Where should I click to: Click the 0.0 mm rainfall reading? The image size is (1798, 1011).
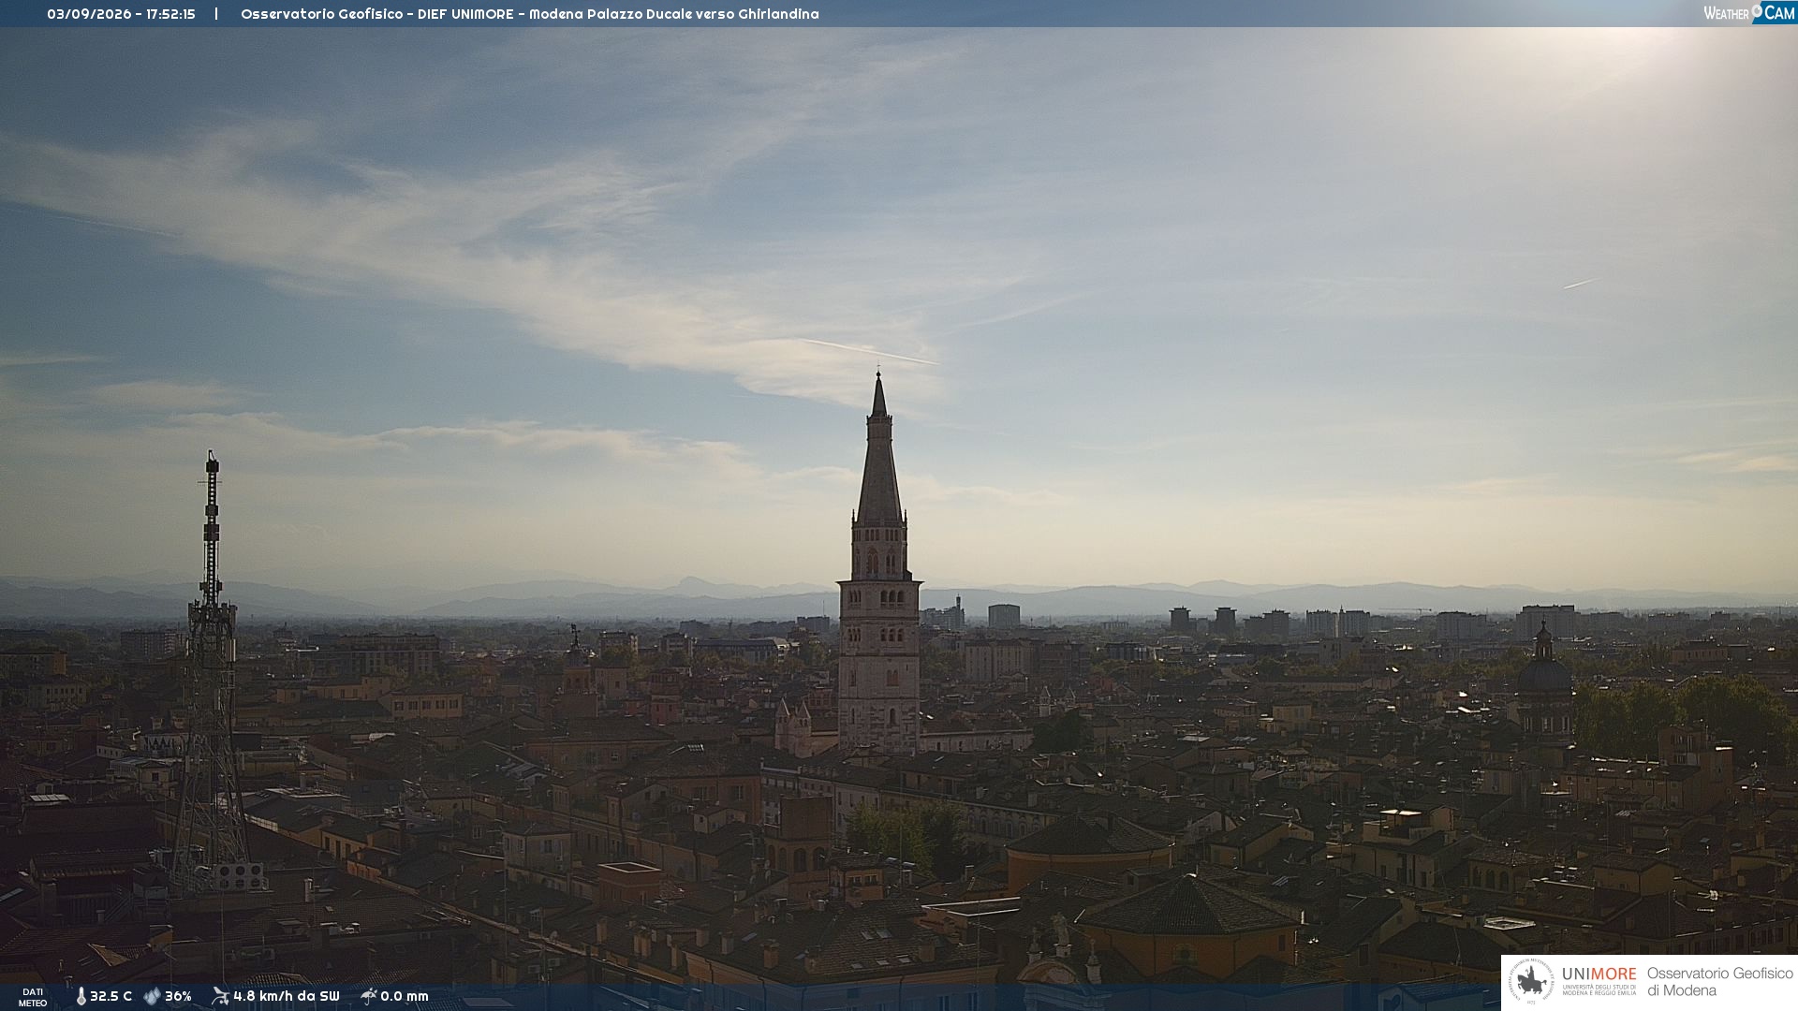pyautogui.click(x=405, y=996)
